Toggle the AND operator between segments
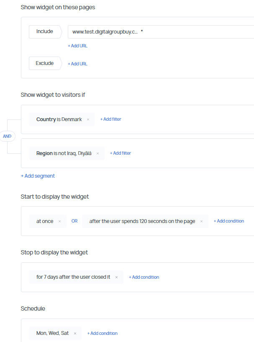Image resolution: width=254 pixels, height=342 pixels. (x=7, y=136)
